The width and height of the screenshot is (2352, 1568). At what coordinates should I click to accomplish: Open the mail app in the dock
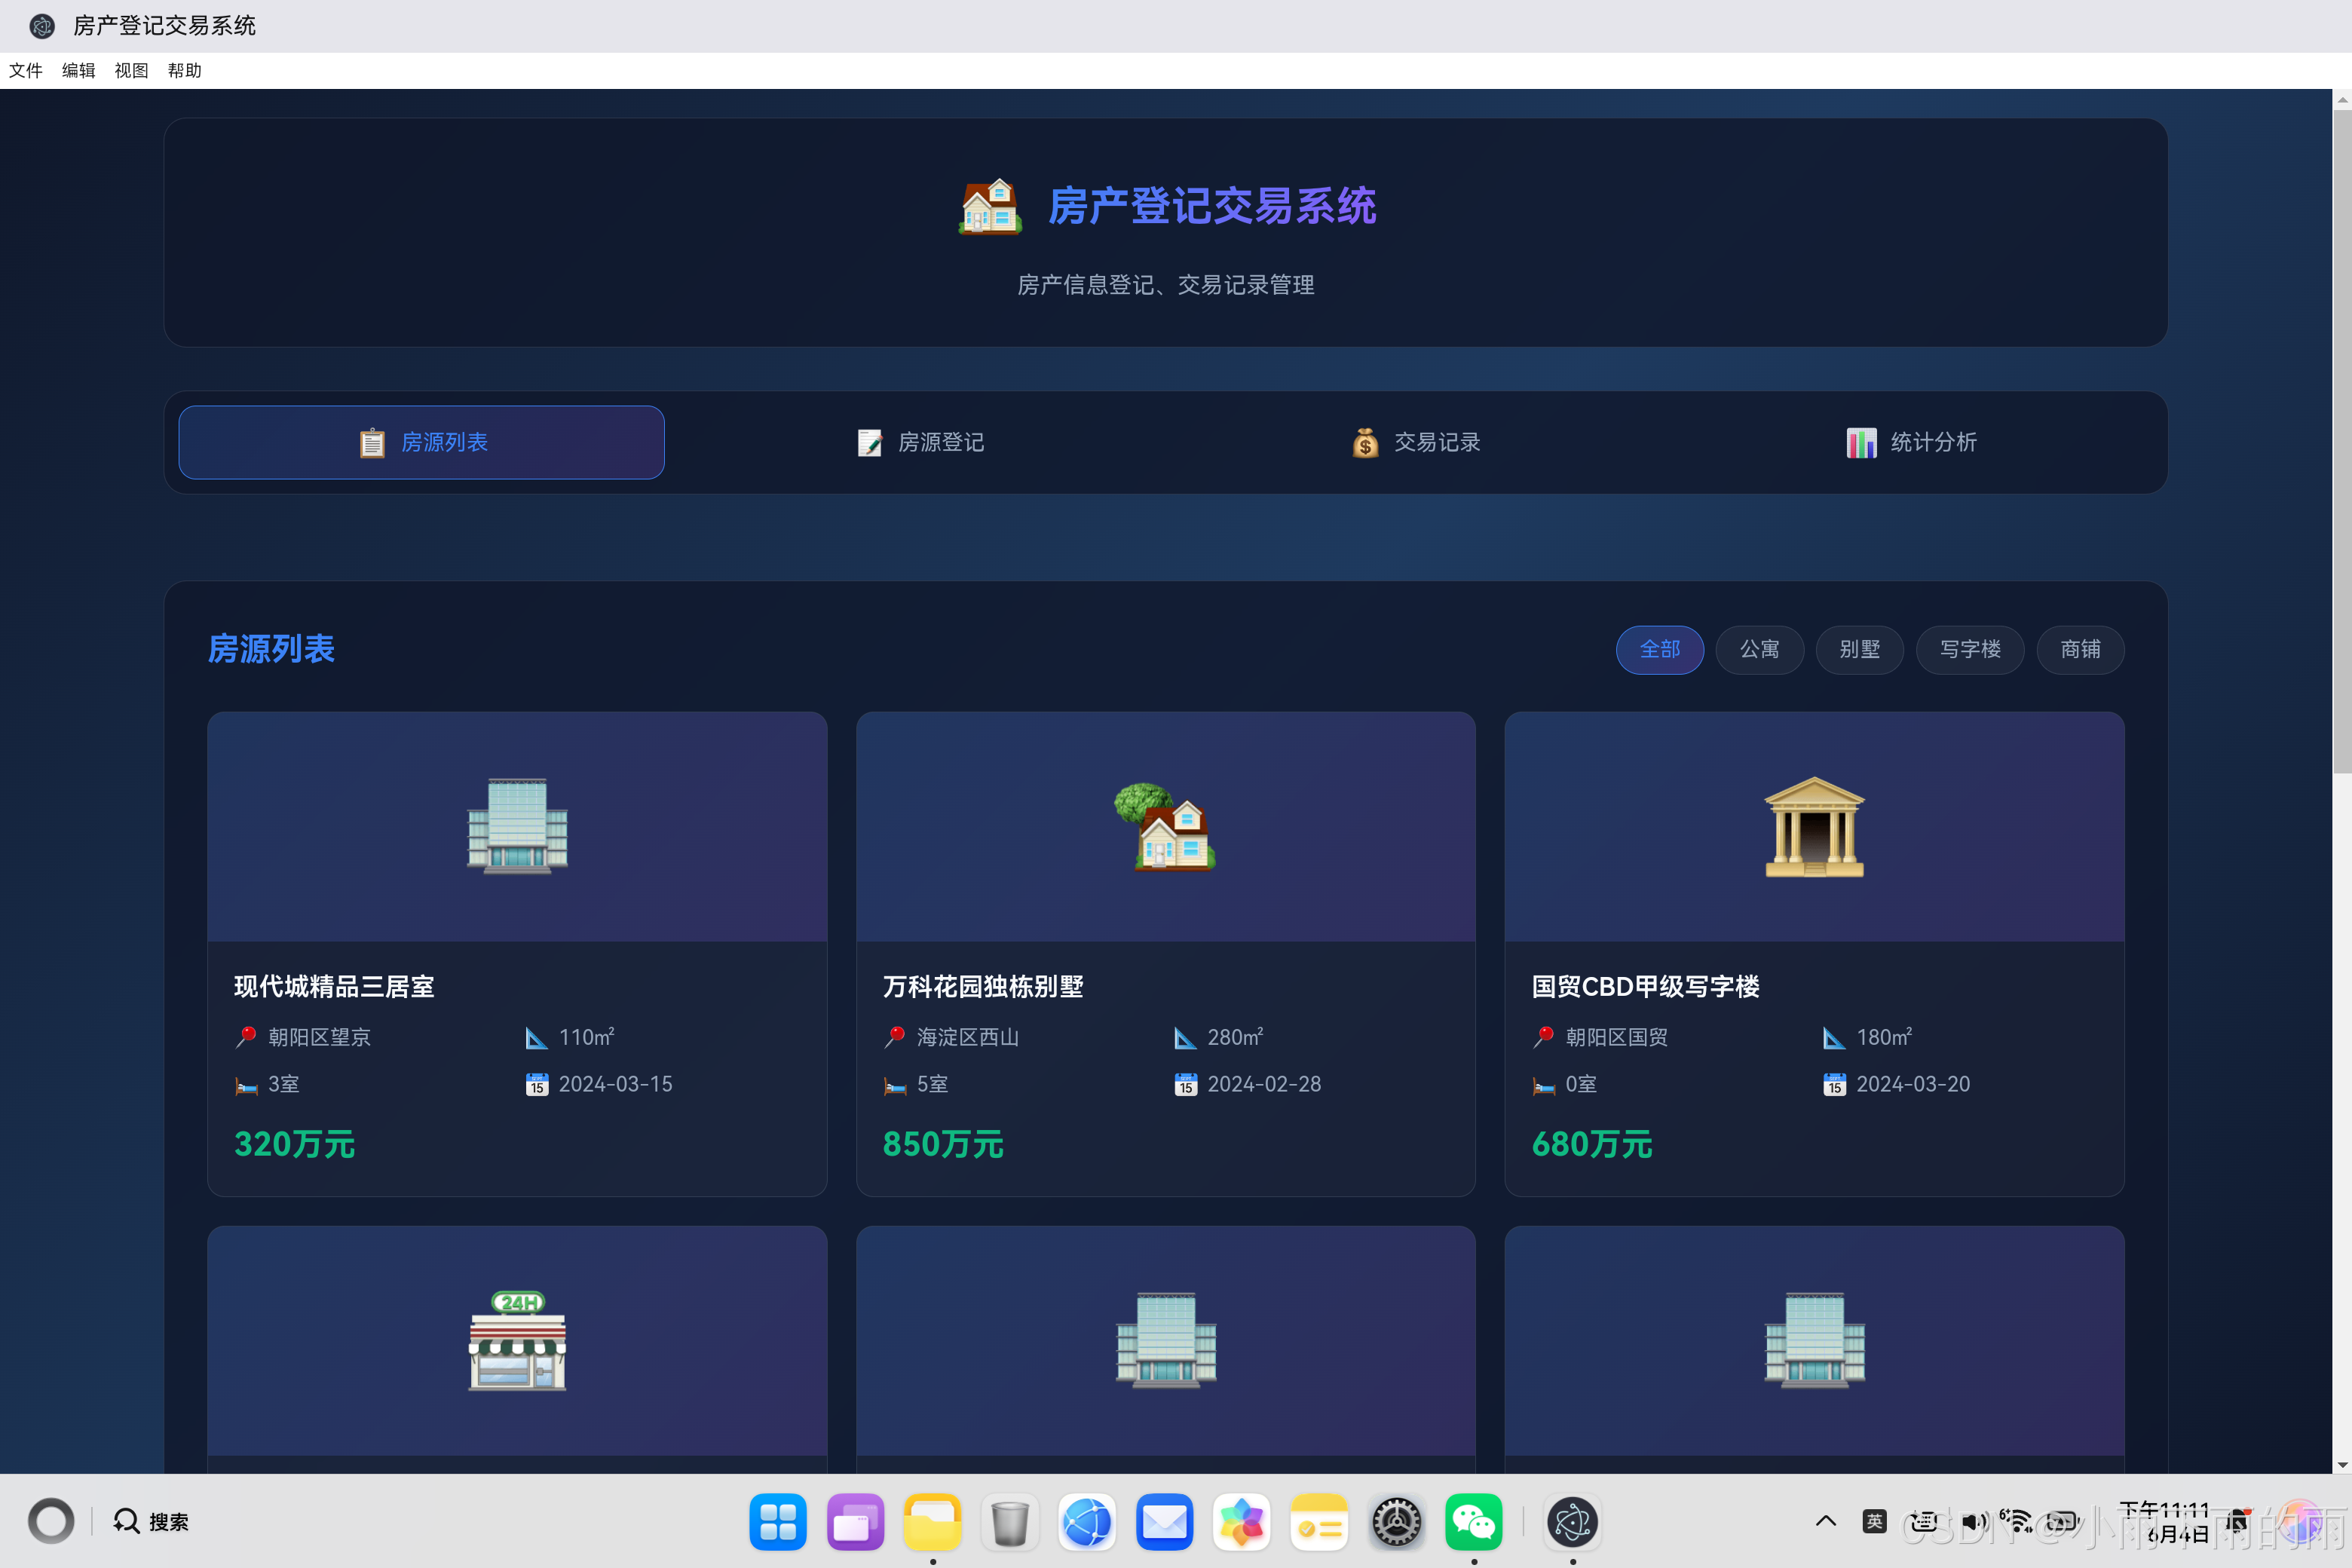(x=1164, y=1522)
